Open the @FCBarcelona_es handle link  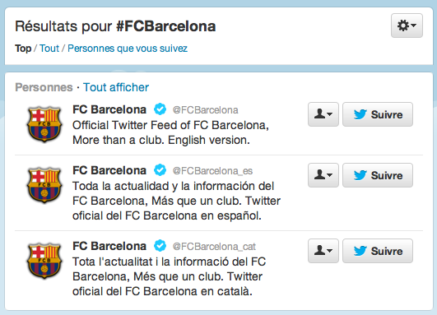point(212,171)
